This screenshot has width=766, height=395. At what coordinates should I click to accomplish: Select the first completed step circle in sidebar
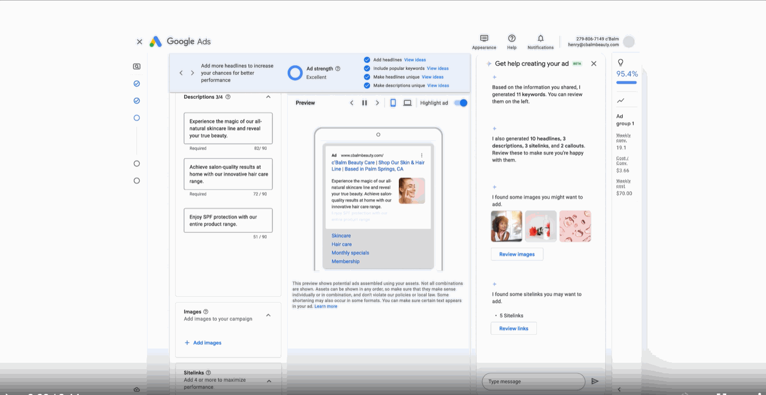[x=136, y=83]
